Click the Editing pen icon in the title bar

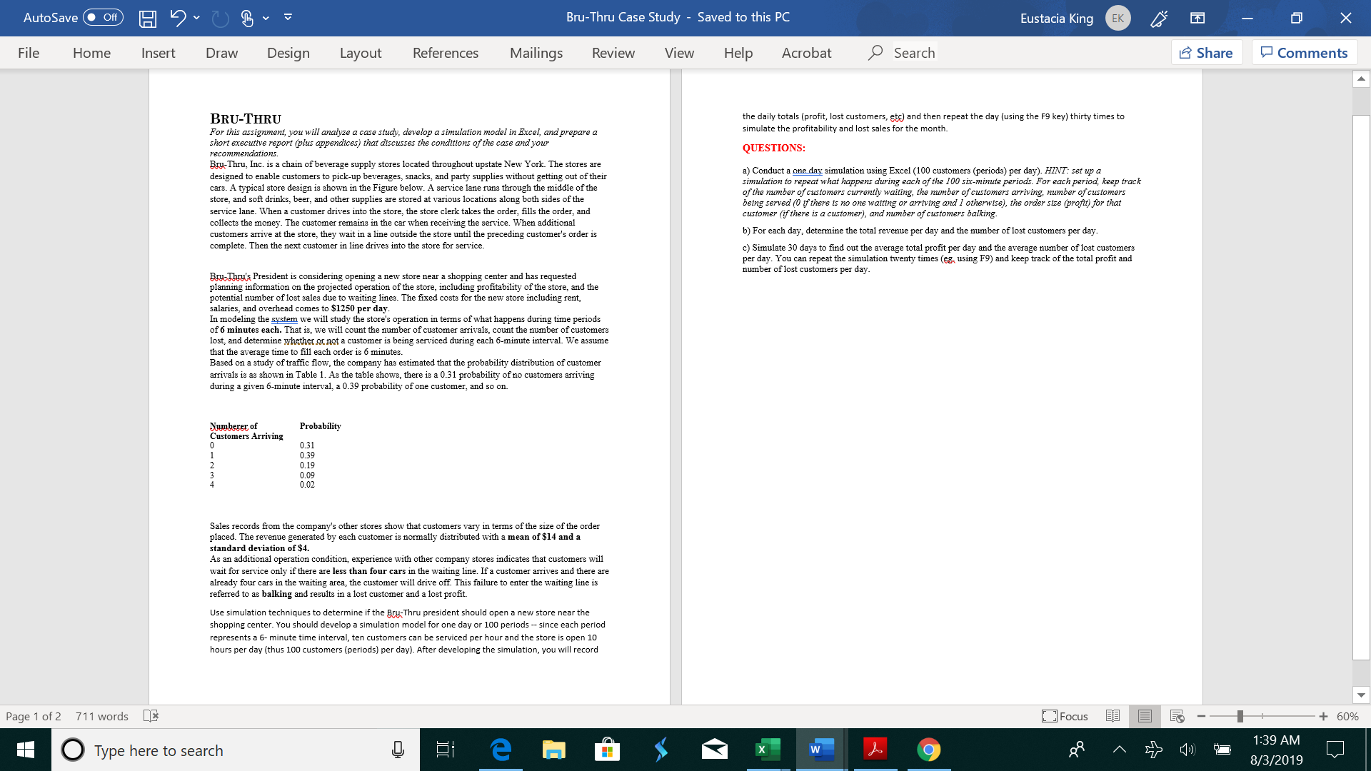[1157, 18]
